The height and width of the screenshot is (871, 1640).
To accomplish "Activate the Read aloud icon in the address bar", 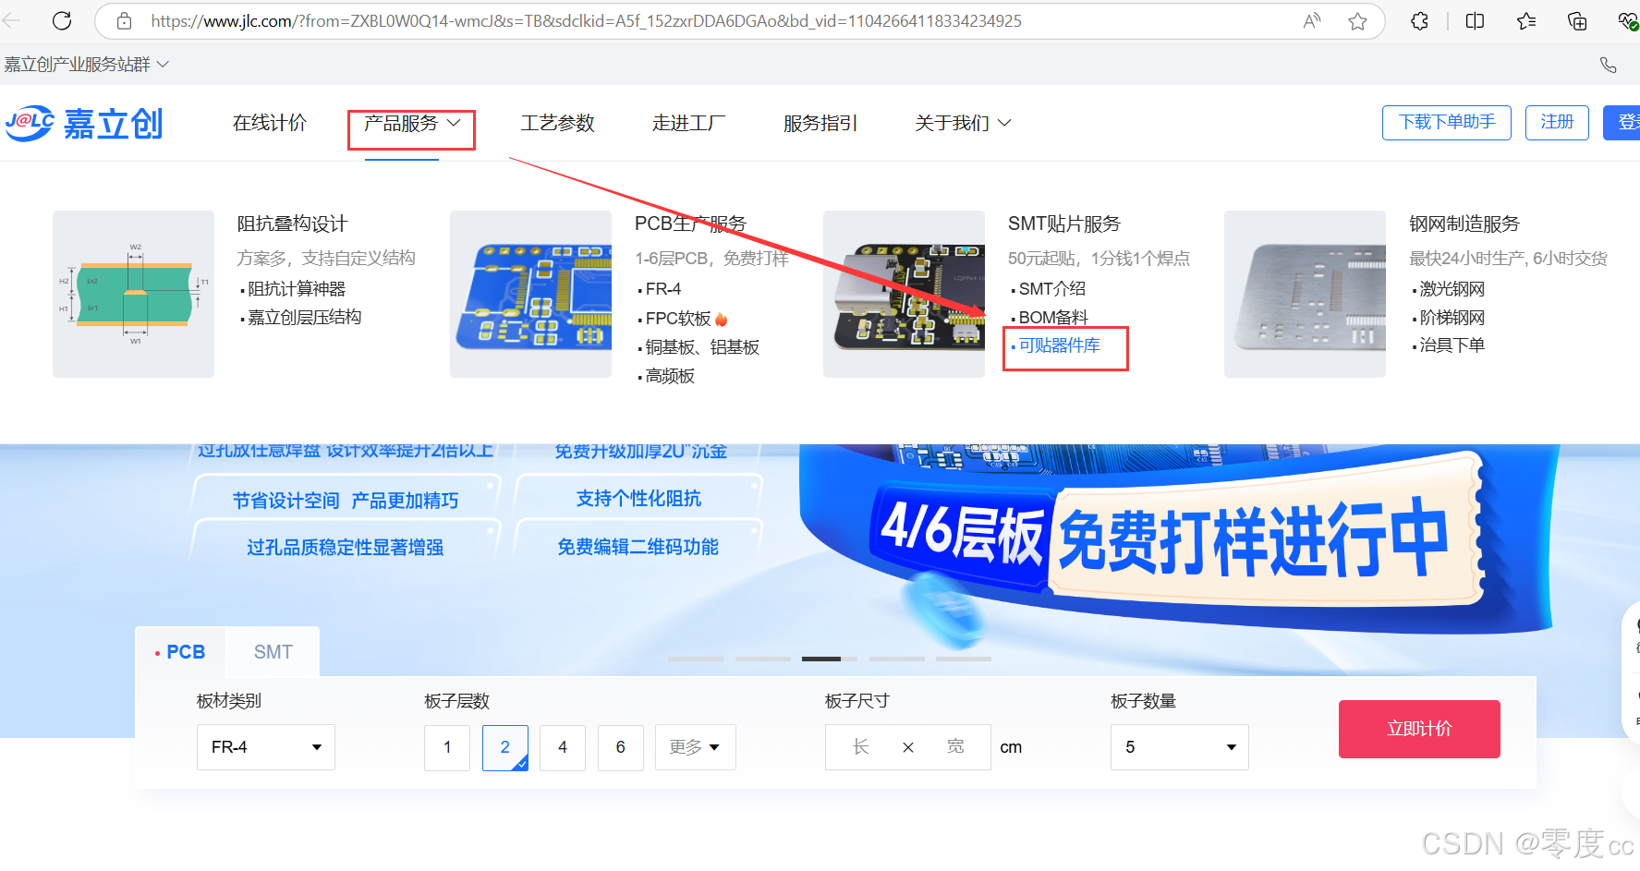I will pyautogui.click(x=1312, y=20).
